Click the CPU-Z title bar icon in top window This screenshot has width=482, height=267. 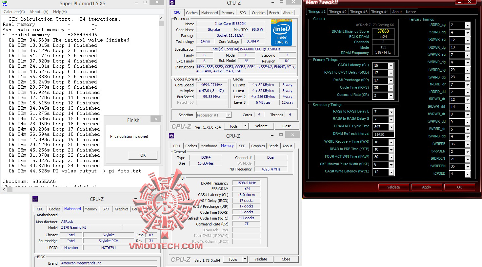[172, 3]
